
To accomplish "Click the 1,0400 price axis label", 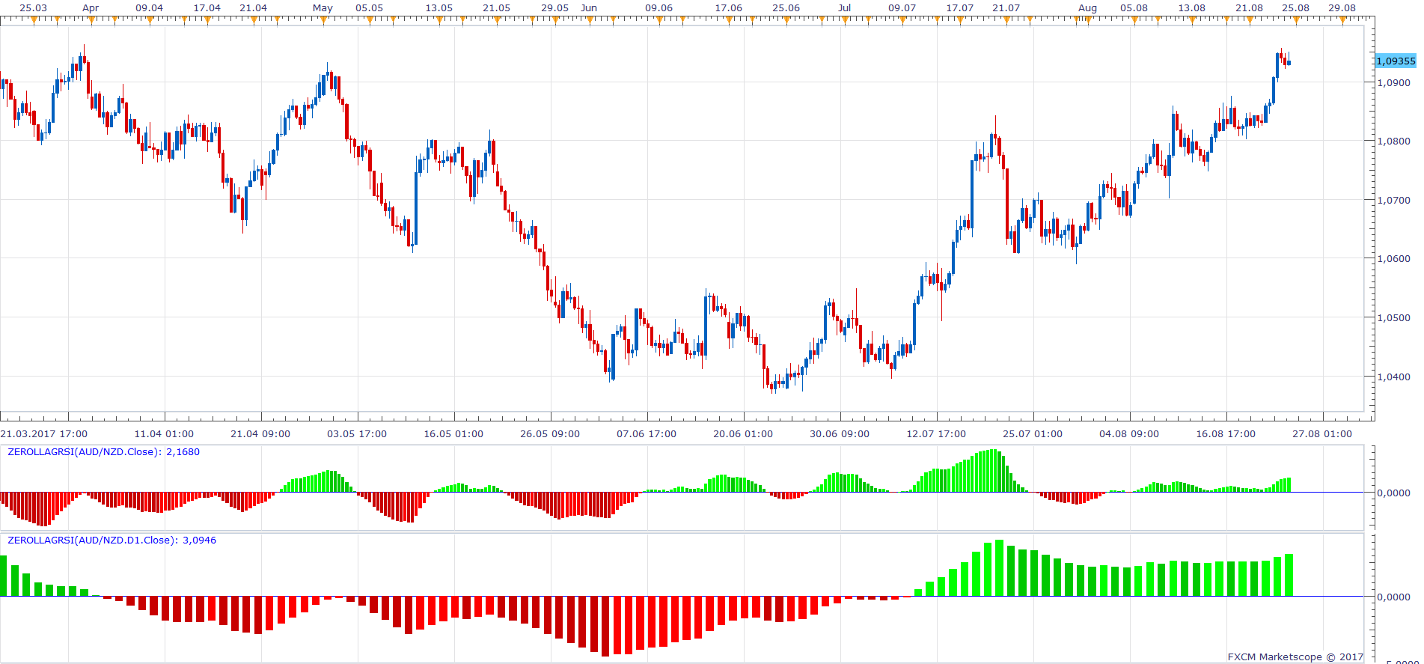I will click(x=1393, y=377).
